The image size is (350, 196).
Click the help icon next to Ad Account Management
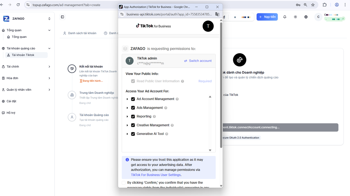177,99
